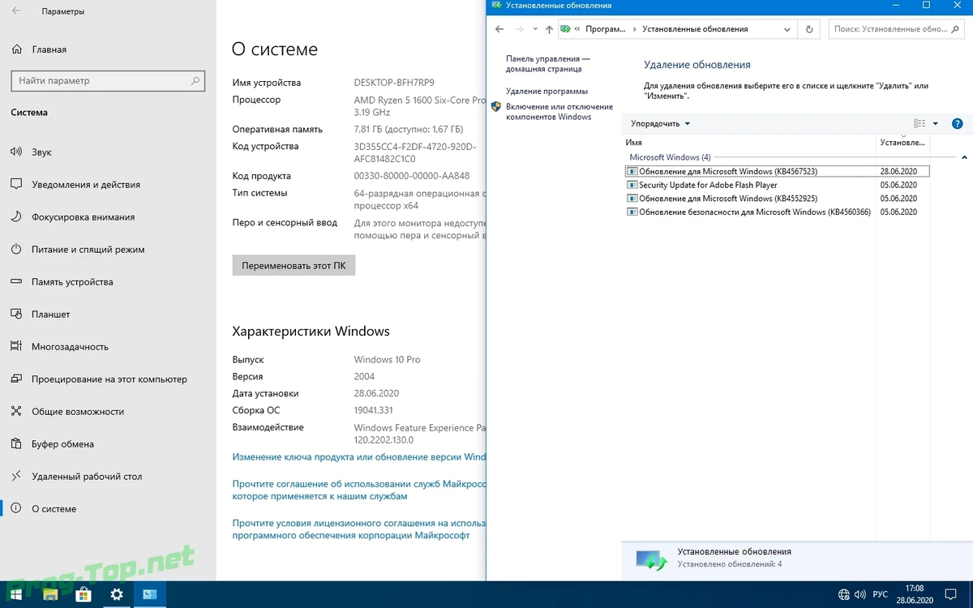The width and height of the screenshot is (973, 608).
Task: Collapse the Microsoft Windows (4) group
Action: tap(964, 157)
